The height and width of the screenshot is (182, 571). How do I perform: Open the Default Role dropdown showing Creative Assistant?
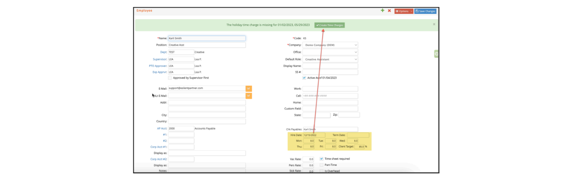pos(330,60)
